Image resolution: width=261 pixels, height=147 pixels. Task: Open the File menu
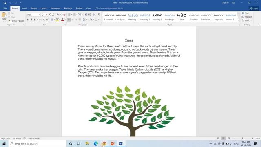point(5,8)
